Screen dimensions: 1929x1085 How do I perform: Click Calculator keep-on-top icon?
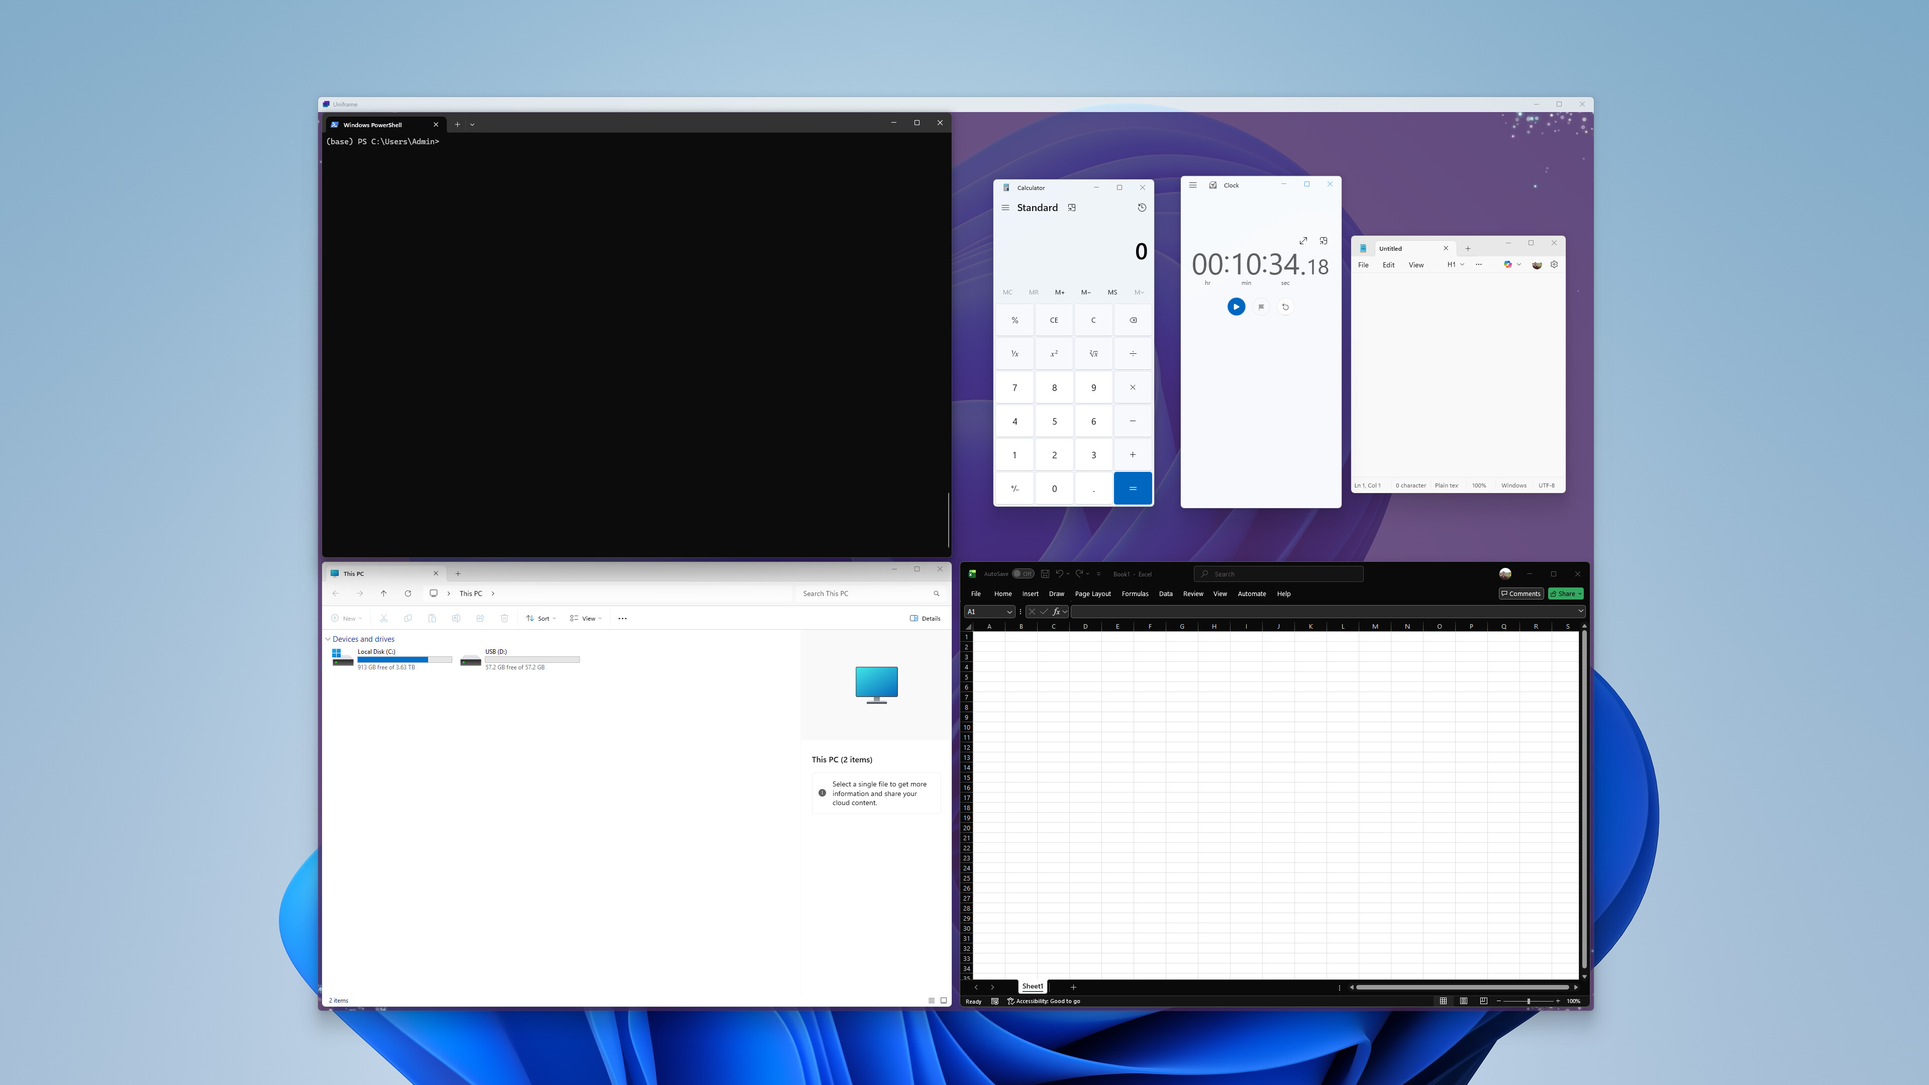click(x=1072, y=208)
